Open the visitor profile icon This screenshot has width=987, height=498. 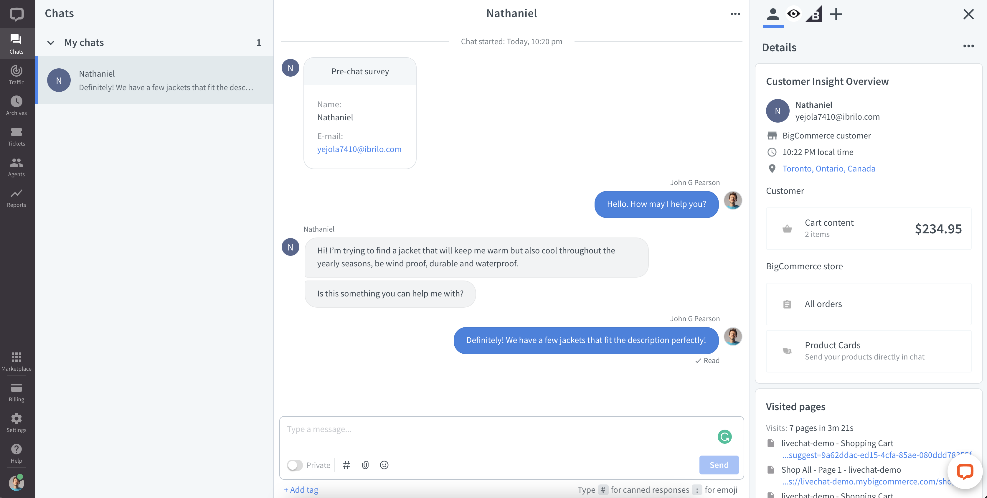tap(773, 13)
